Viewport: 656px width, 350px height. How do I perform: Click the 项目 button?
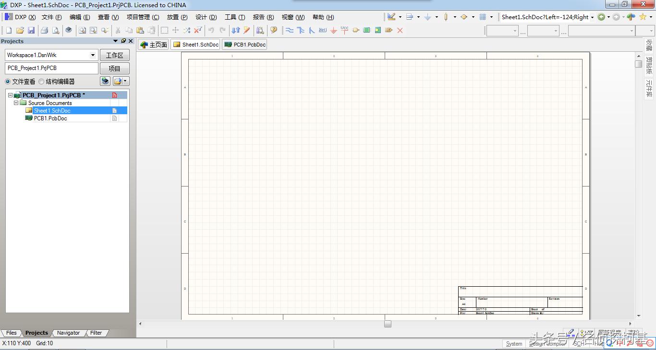tap(114, 69)
